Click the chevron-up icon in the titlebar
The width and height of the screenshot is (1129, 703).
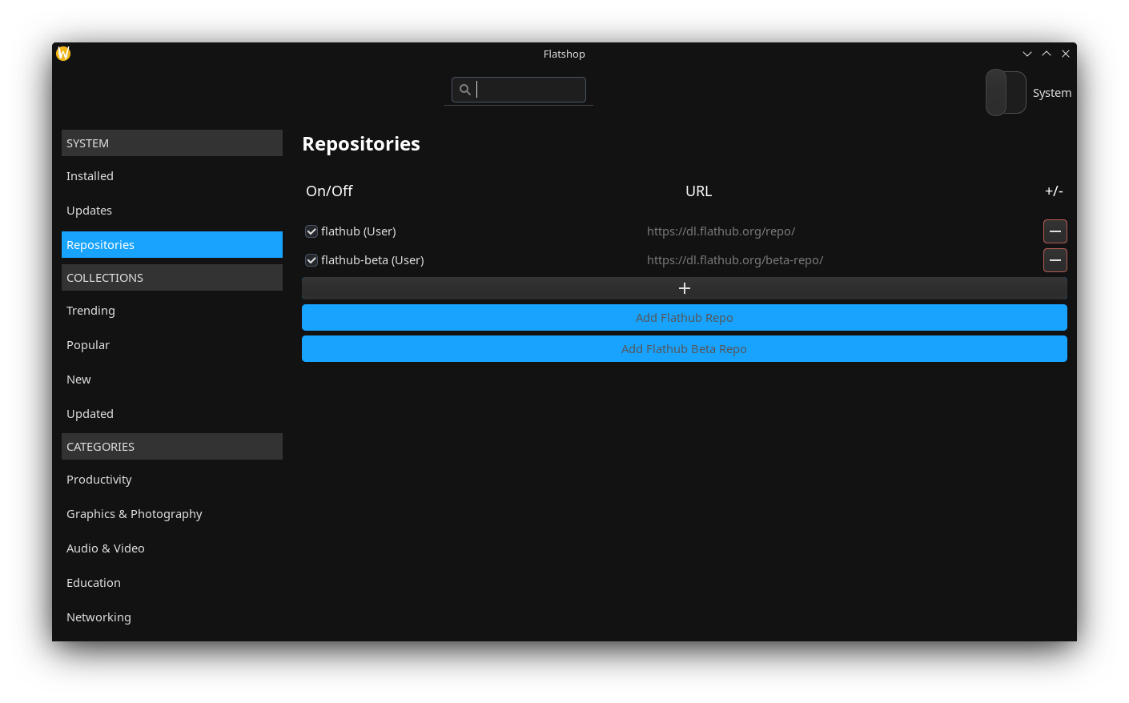(x=1047, y=53)
